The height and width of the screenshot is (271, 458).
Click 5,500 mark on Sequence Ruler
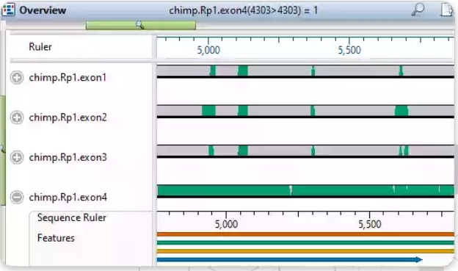point(369,224)
